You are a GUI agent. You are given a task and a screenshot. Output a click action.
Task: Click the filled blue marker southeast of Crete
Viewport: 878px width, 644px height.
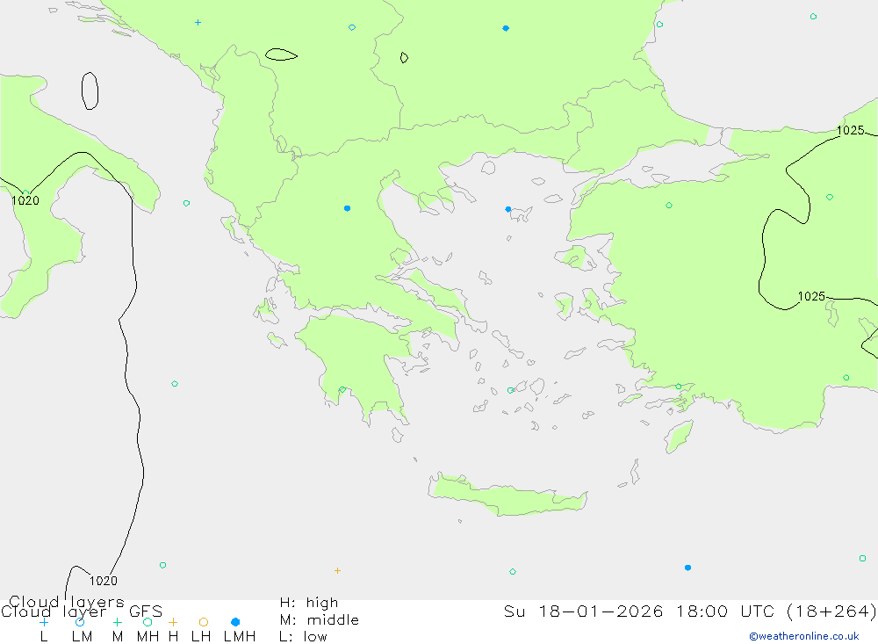[x=687, y=568]
